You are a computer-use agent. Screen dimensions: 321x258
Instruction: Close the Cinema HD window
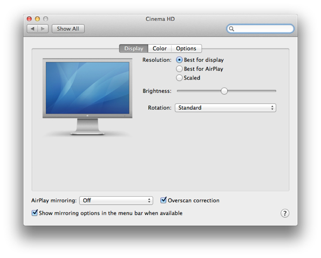click(x=29, y=19)
